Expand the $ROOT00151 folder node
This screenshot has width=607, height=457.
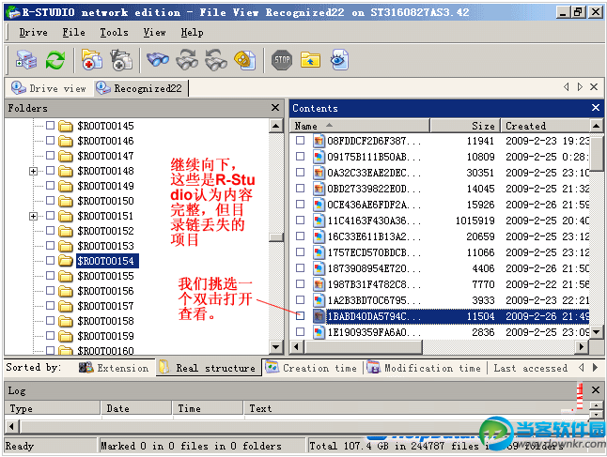[34, 216]
